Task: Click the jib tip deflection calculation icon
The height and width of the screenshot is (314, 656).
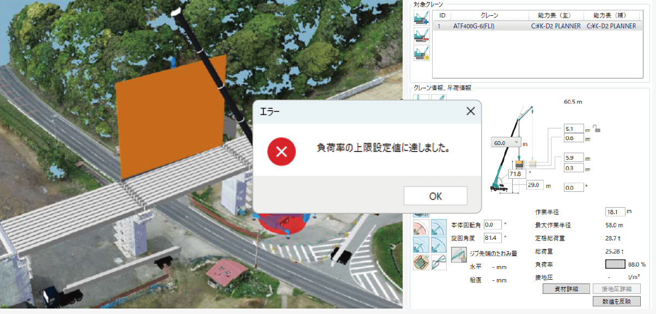Action: pos(459,255)
